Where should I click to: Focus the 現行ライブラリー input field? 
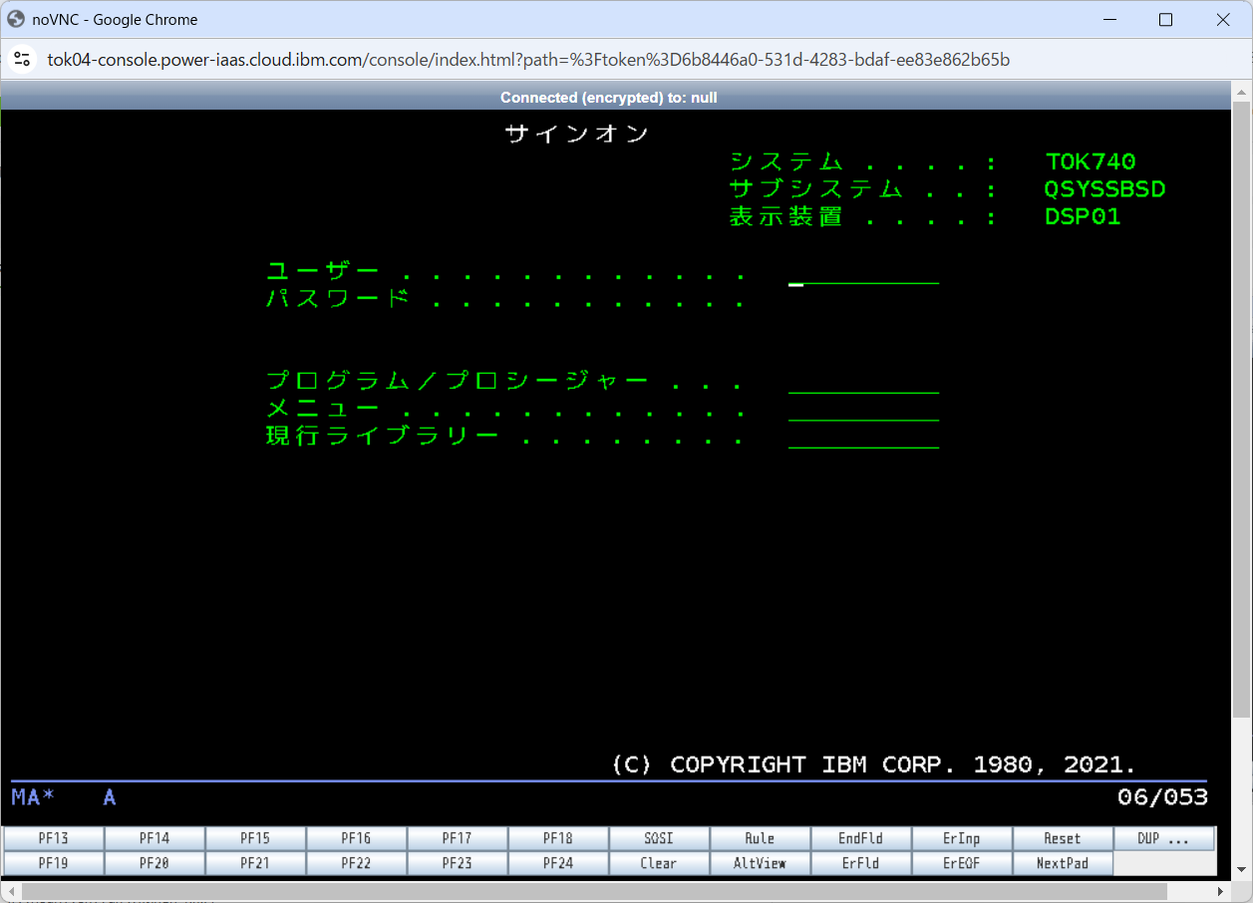point(863,437)
